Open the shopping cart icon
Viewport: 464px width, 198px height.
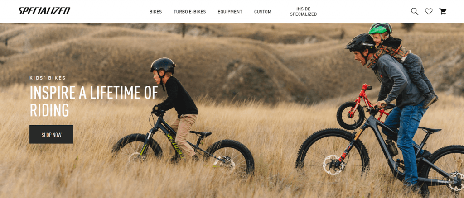coord(443,11)
